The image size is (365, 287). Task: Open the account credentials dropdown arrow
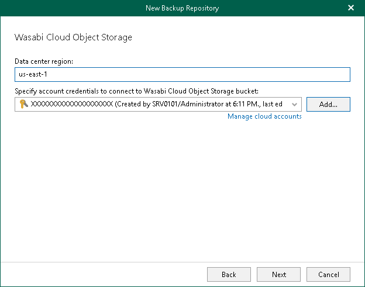294,105
